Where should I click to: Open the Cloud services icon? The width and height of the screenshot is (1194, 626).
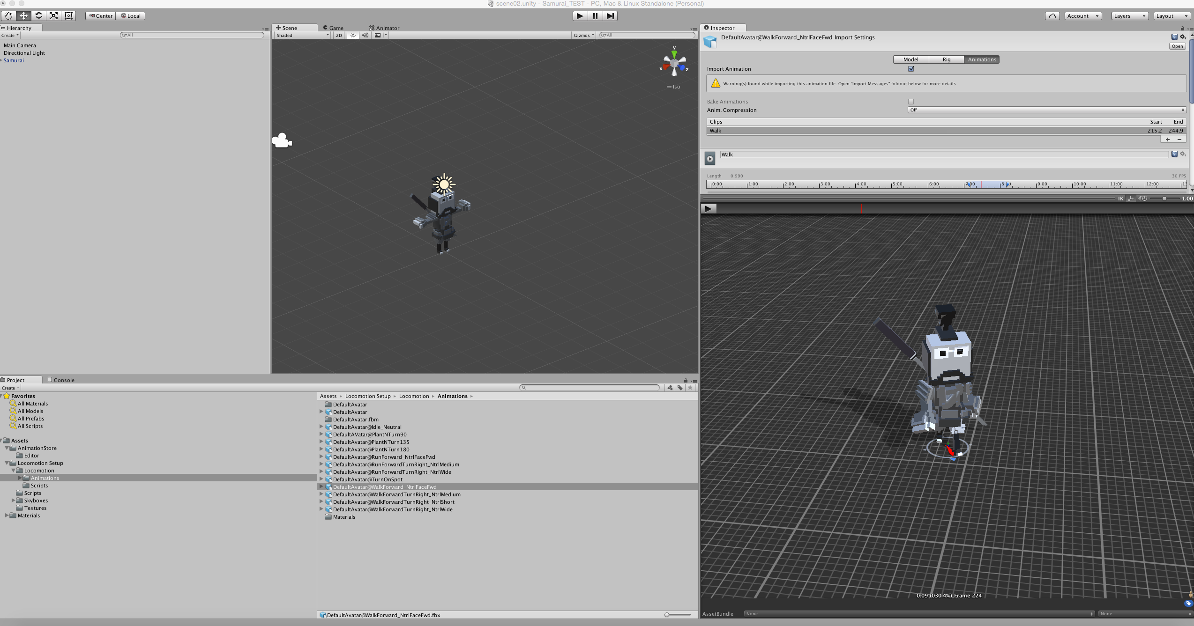click(1052, 16)
